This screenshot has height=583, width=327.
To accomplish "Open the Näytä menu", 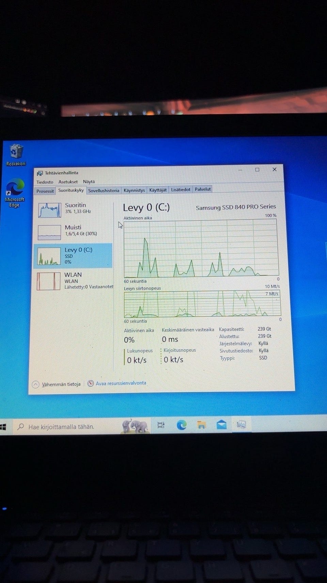I will (89, 182).
